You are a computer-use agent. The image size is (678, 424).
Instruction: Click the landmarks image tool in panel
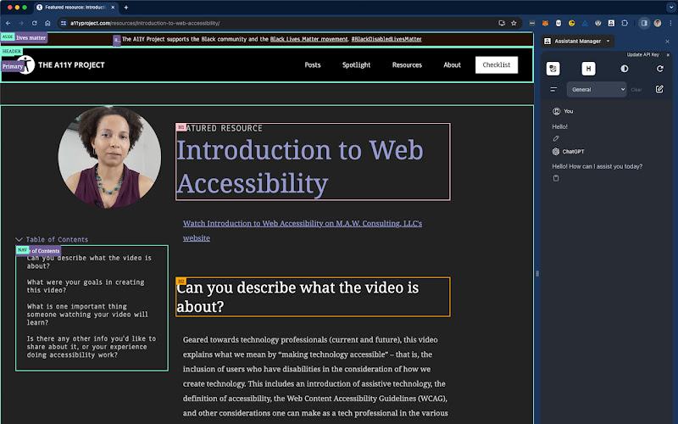click(x=553, y=69)
